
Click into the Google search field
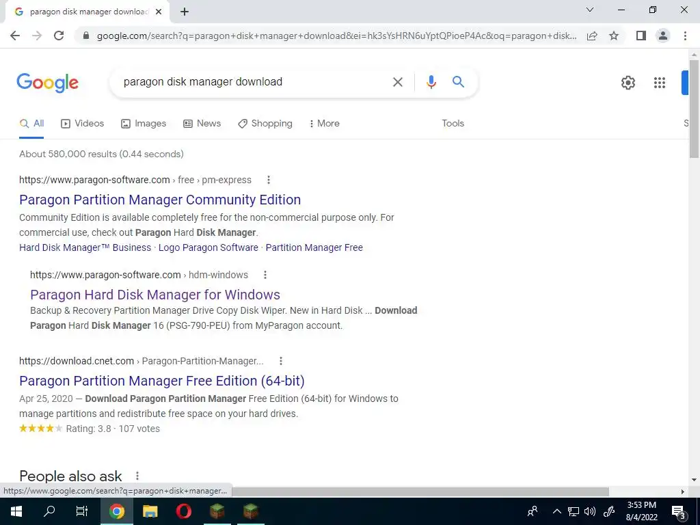254,82
